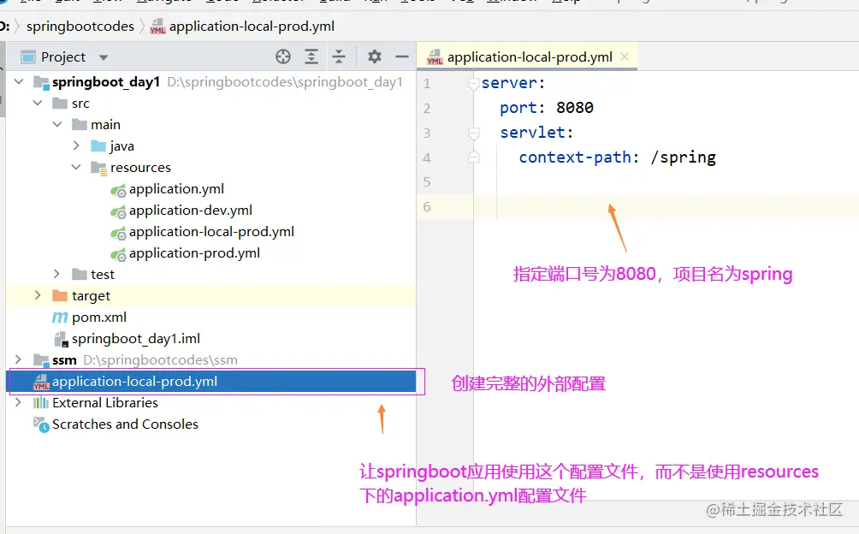
Task: Click the Expand All icon in Project toolbar
Action: pos(311,56)
